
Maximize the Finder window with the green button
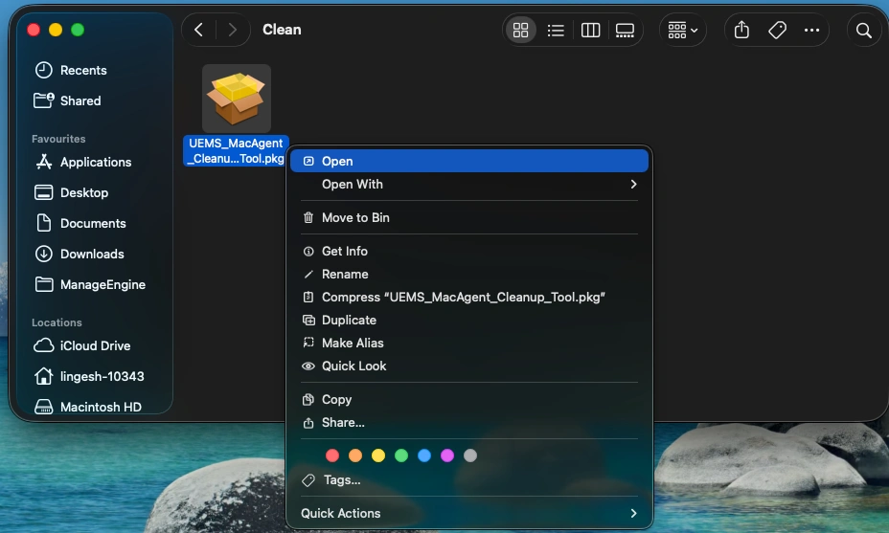[x=78, y=30]
